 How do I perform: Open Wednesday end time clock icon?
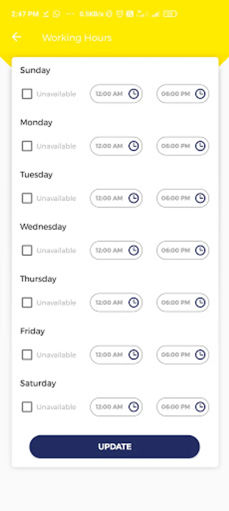coord(200,250)
